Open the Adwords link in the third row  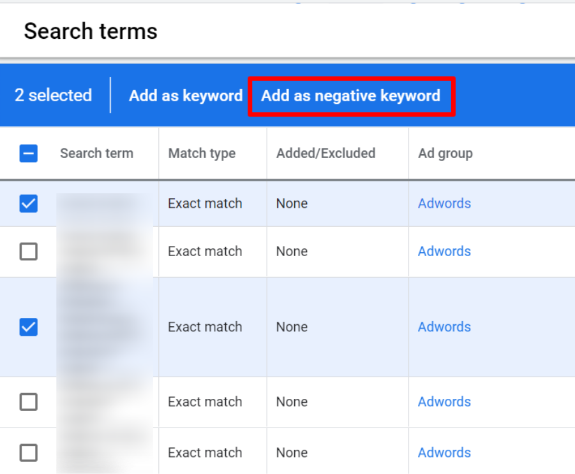444,327
